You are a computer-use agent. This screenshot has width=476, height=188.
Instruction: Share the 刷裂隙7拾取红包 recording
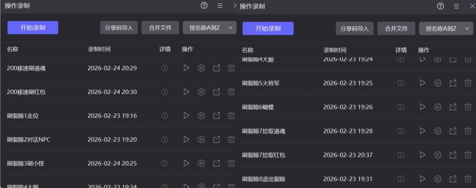pyautogui.click(x=453, y=155)
